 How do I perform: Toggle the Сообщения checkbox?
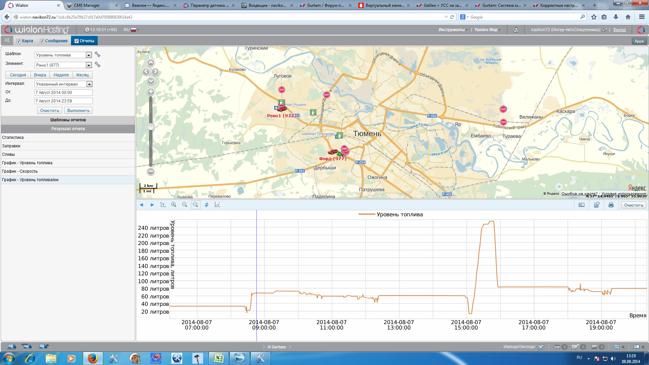coord(42,41)
